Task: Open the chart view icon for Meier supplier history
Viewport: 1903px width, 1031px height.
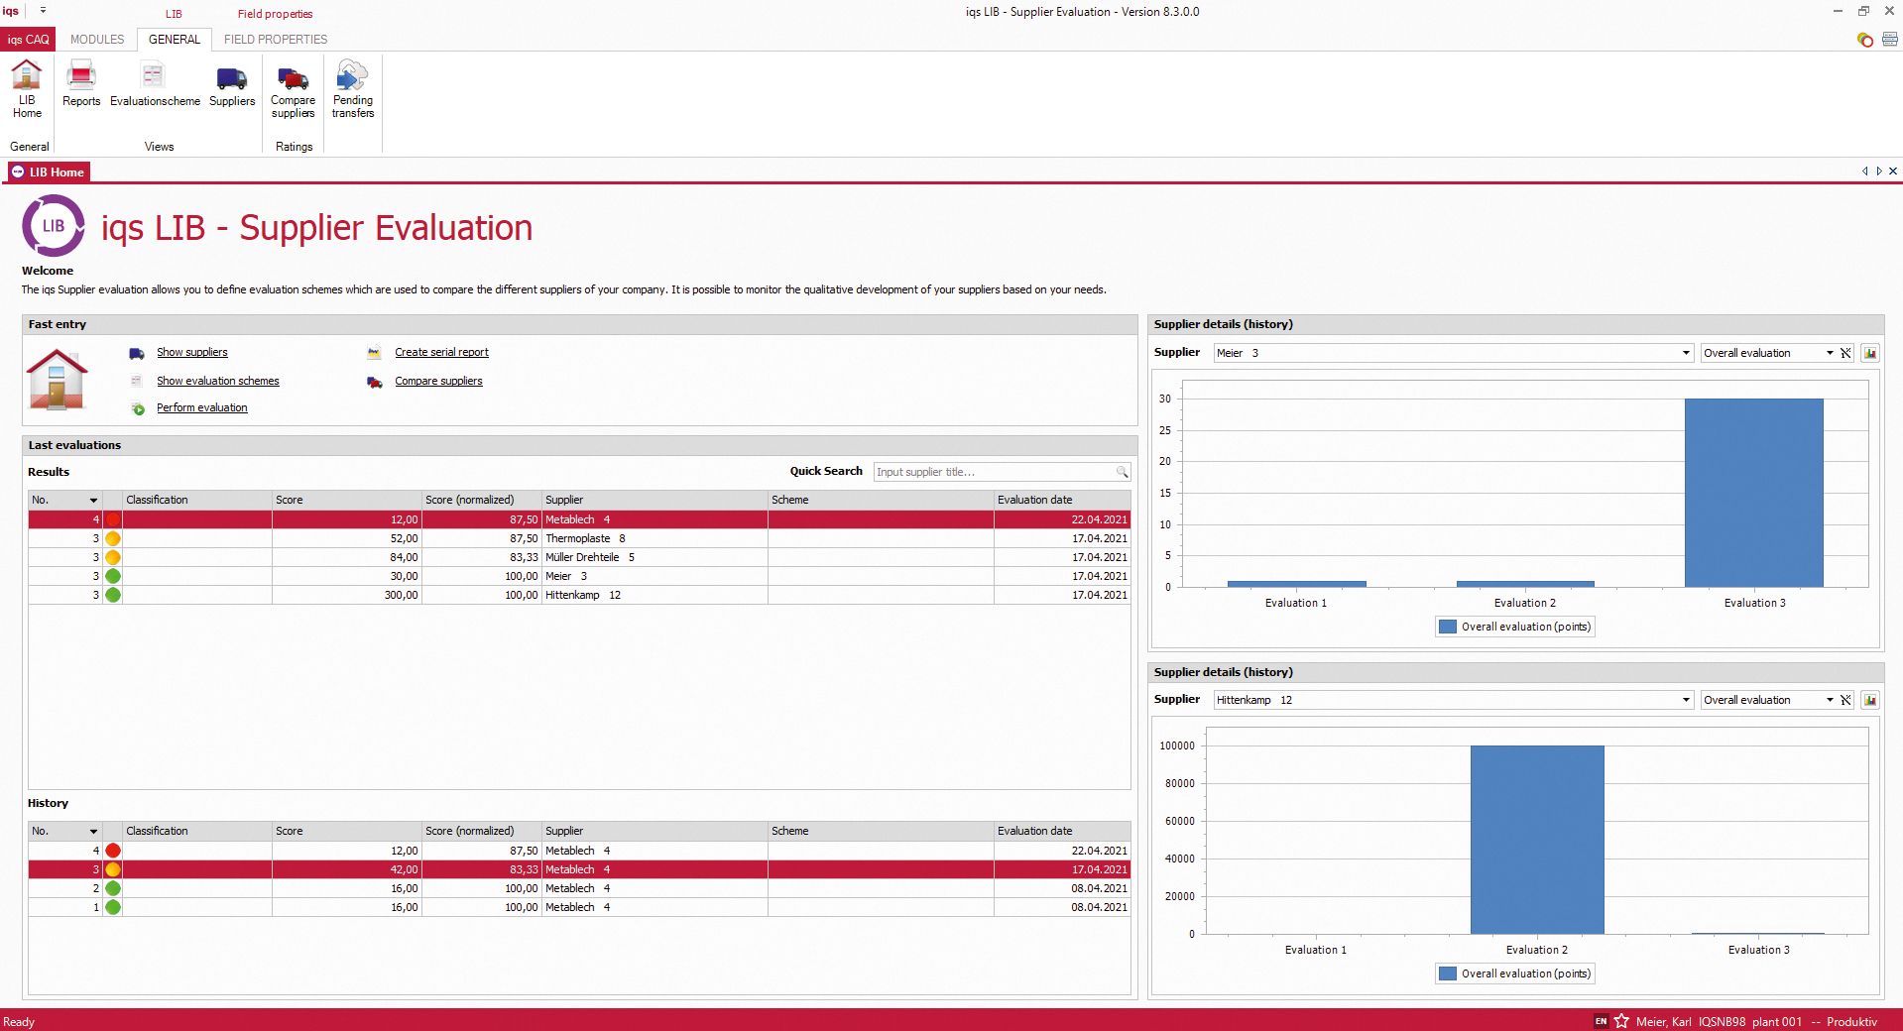Action: (x=1869, y=353)
